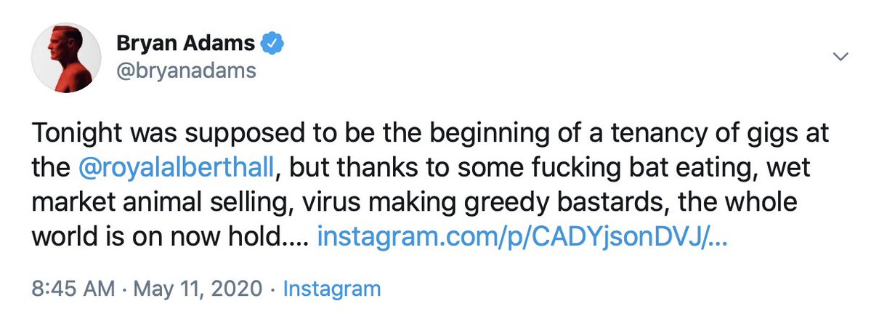Click the checkmark next to Bryan Adams

tap(272, 44)
